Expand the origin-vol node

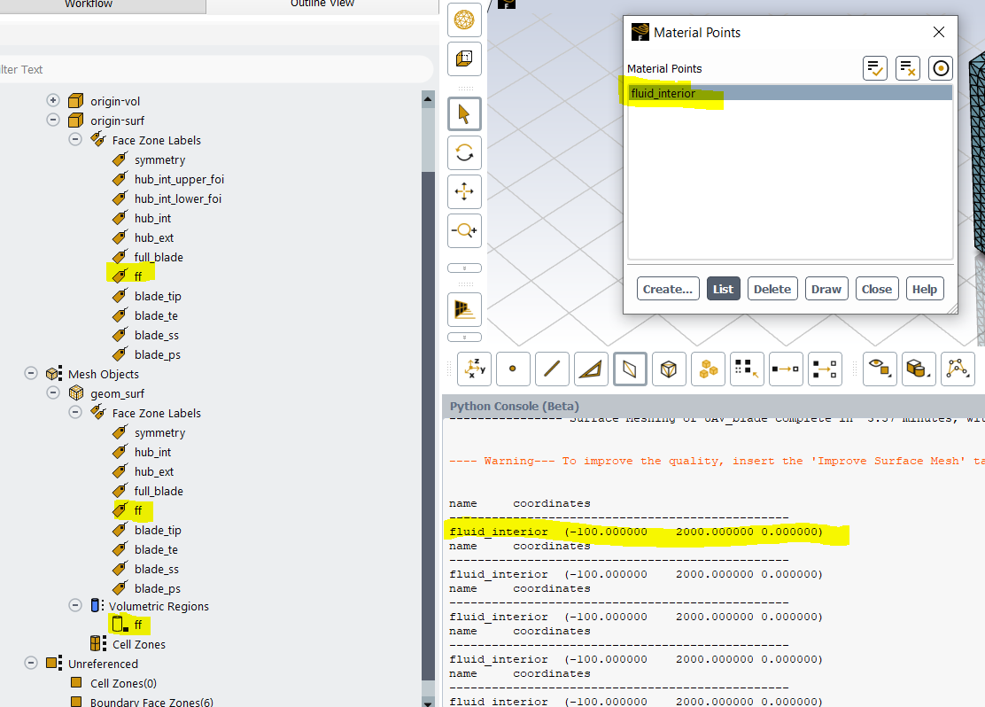[x=53, y=100]
